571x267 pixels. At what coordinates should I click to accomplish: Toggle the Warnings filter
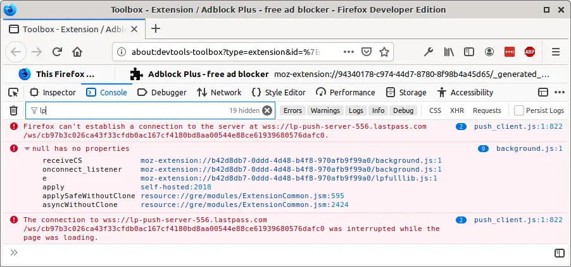pos(325,110)
